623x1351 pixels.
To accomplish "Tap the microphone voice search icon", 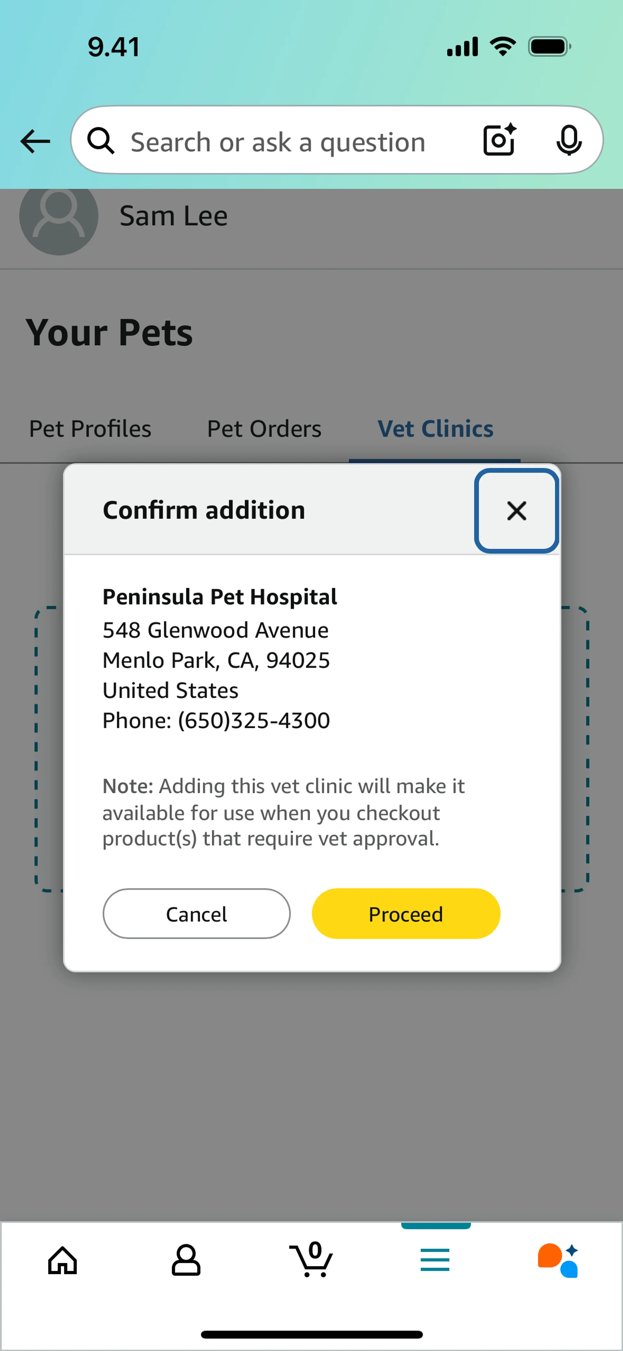I will [x=568, y=140].
